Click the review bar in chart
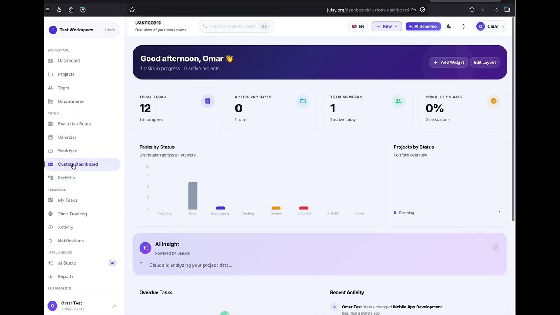560x315 pixels. coord(276,208)
